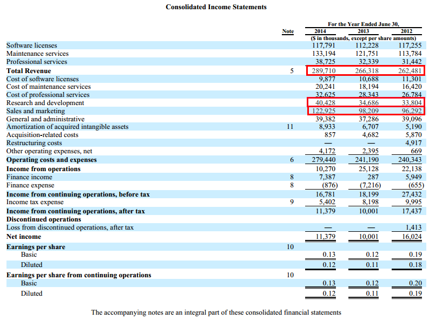Click 'Cost of maintenance services' label

[x=49, y=87]
